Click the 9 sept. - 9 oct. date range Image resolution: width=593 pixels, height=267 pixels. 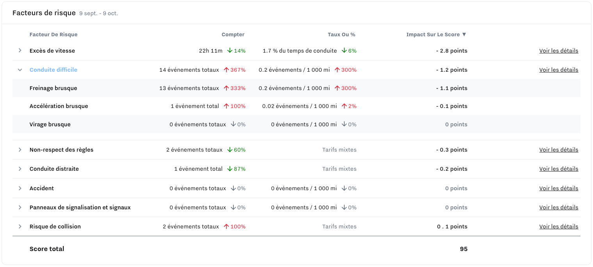[x=98, y=13]
